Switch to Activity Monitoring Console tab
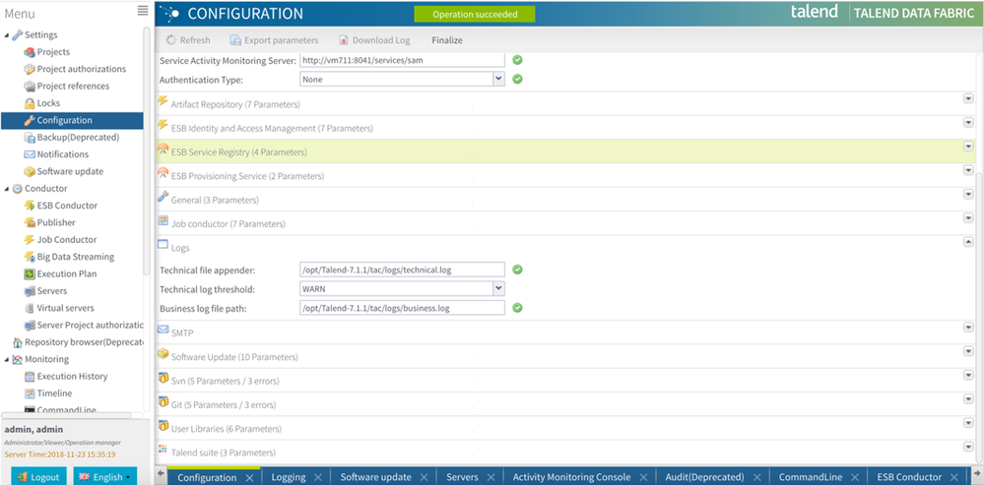 point(571,477)
